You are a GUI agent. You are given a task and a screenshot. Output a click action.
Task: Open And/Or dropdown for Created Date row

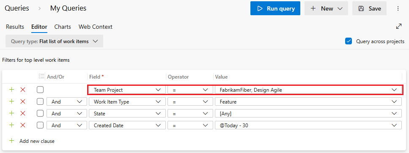67,126
